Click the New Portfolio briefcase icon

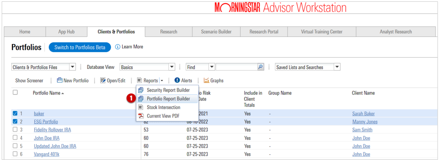pyautogui.click(x=59, y=81)
